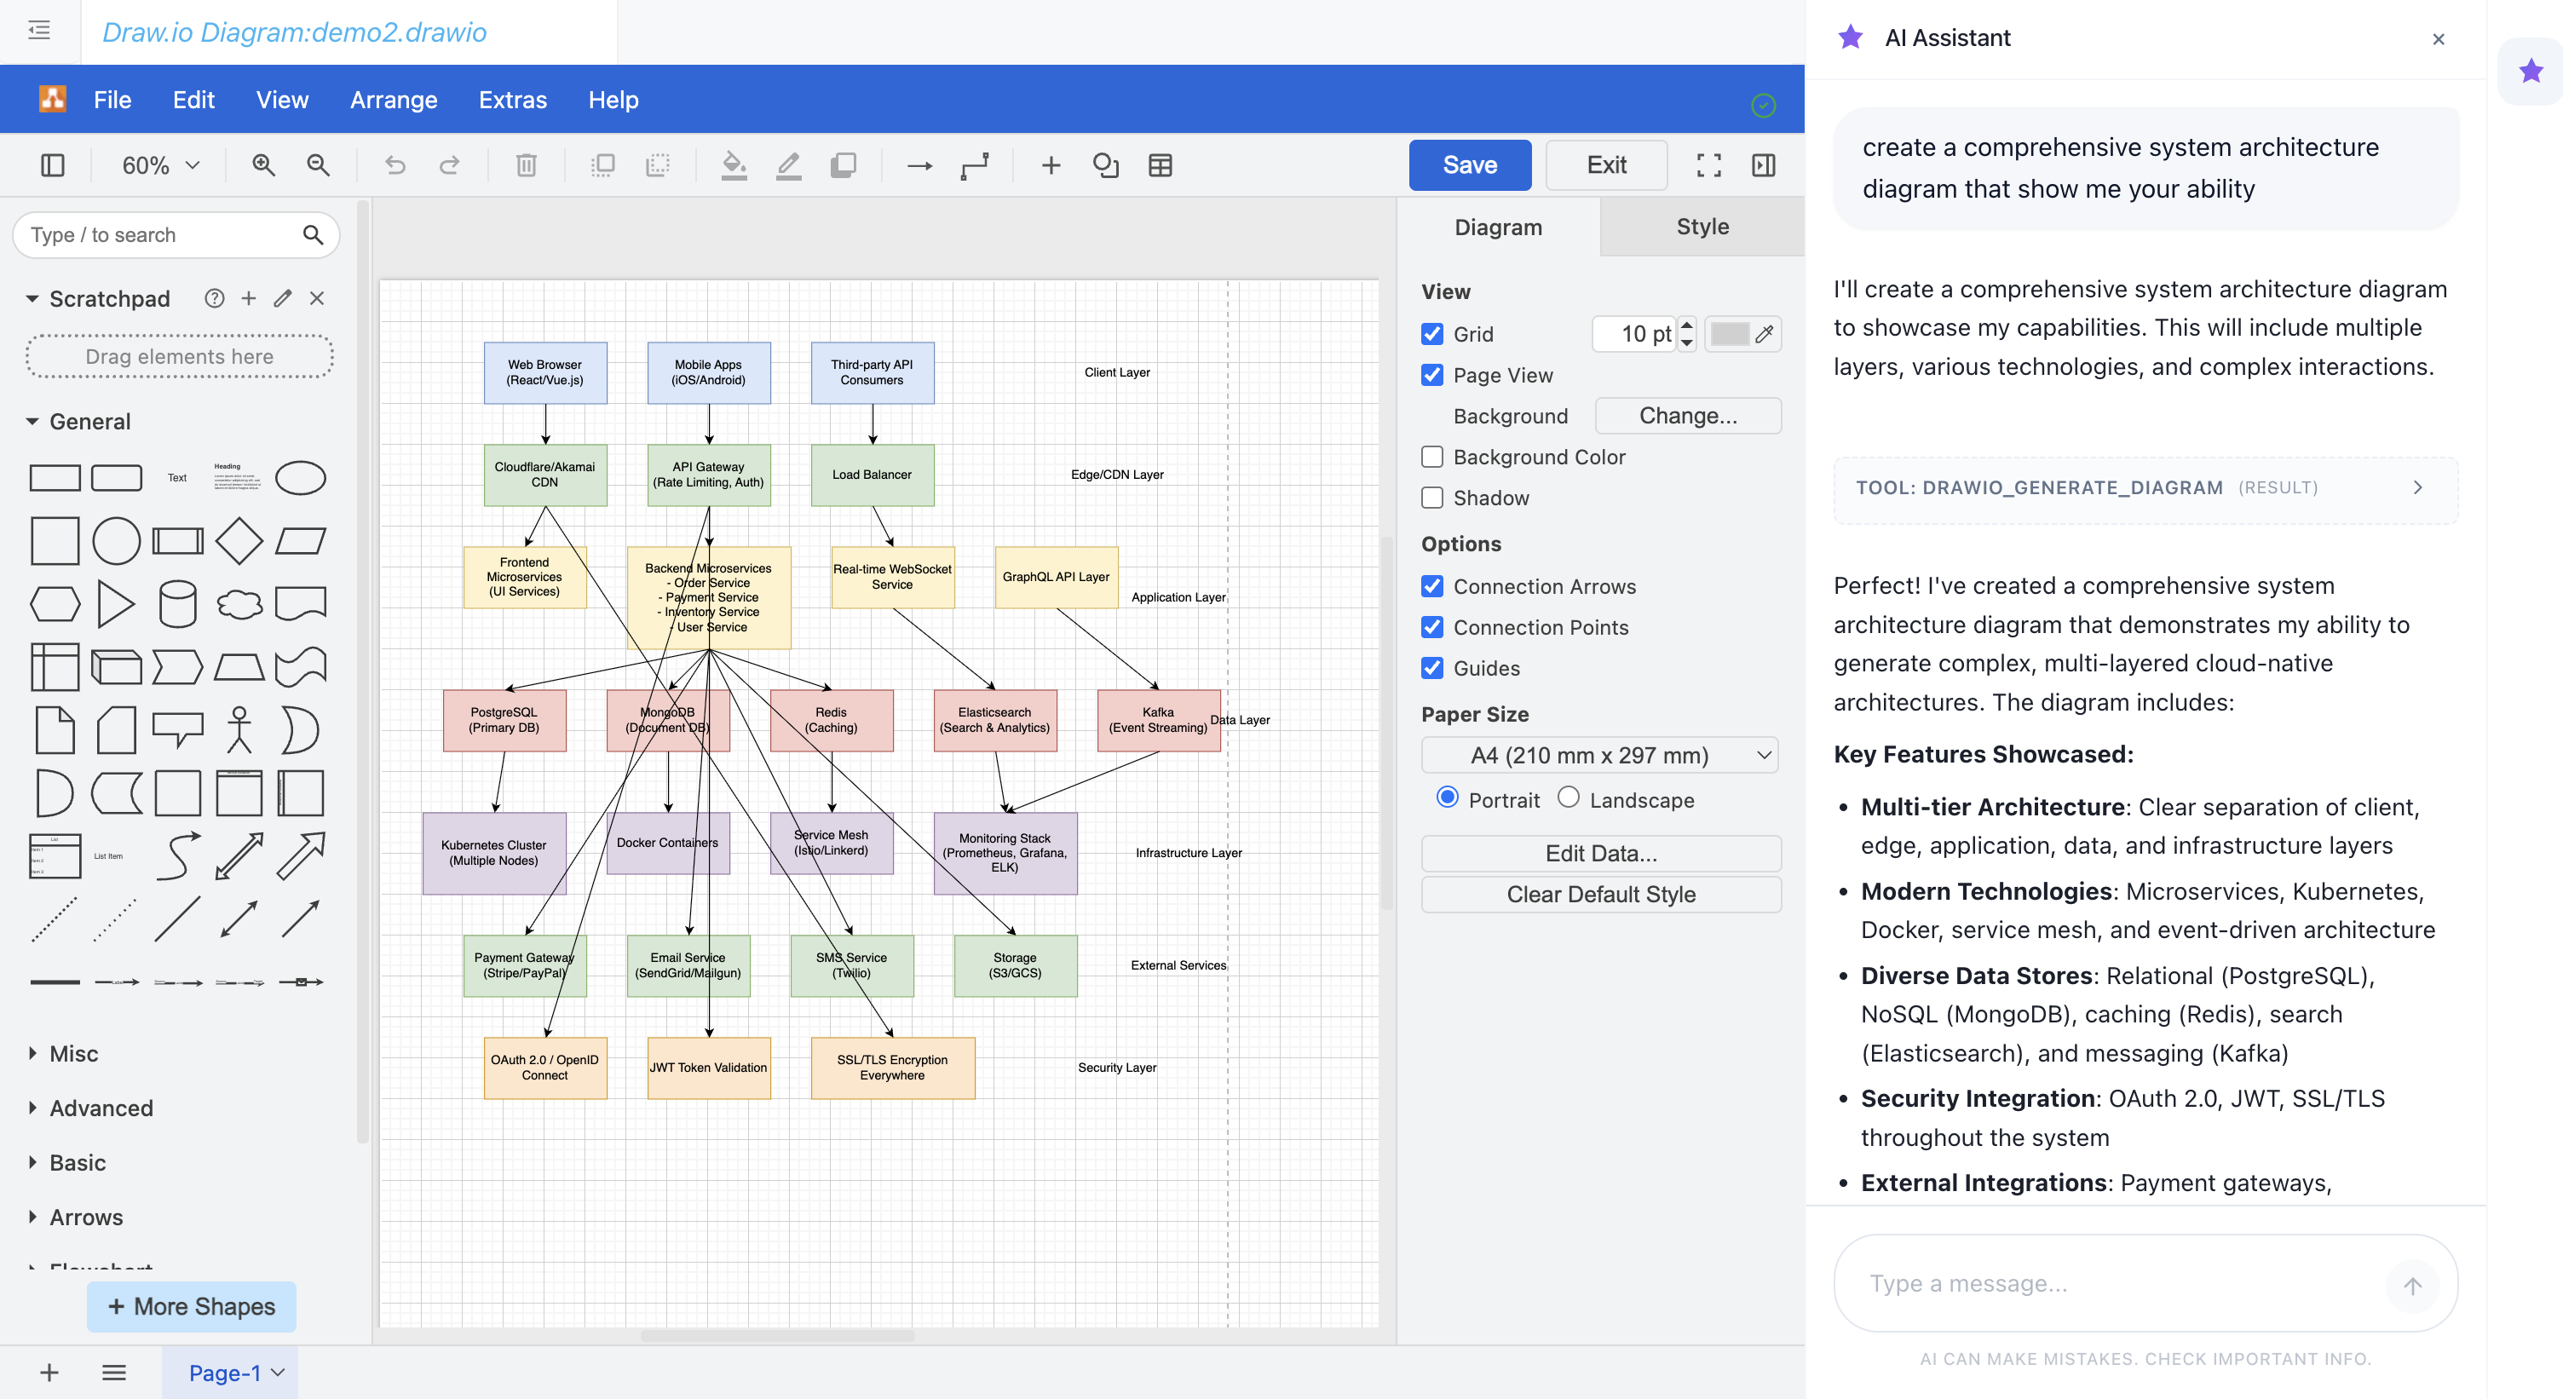Select the Landscape radio button
The height and width of the screenshot is (1399, 2563).
pos(1568,798)
